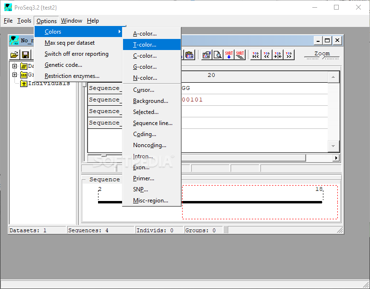Click the '18' sequence map marker
This screenshot has height=289, width=370.
319,189
